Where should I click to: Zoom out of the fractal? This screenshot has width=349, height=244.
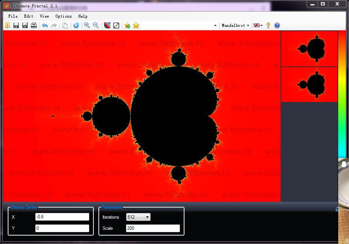96,25
